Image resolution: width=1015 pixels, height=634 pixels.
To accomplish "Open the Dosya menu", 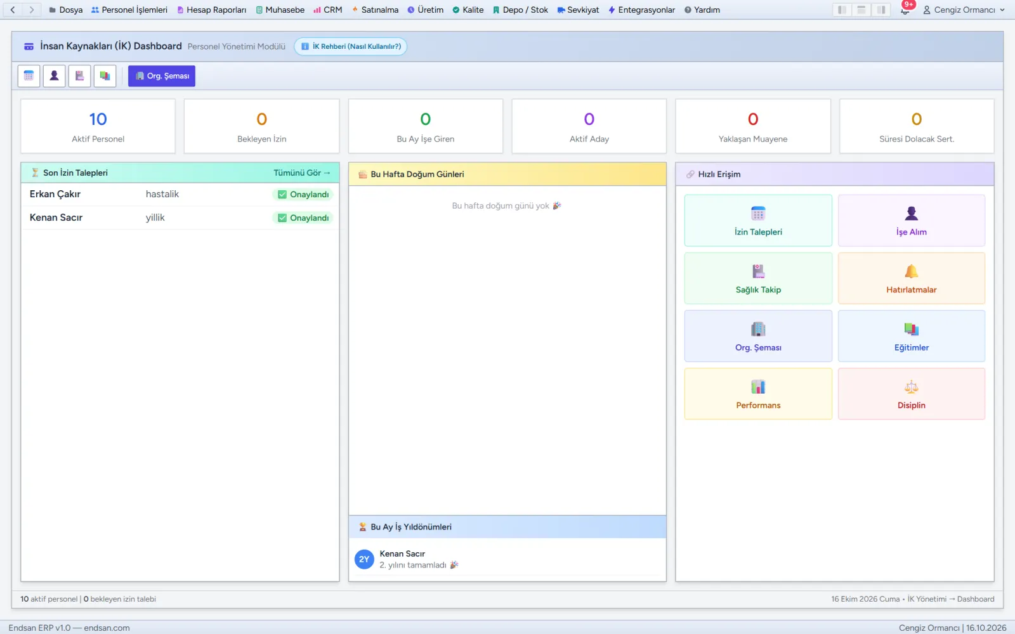I will (x=66, y=10).
